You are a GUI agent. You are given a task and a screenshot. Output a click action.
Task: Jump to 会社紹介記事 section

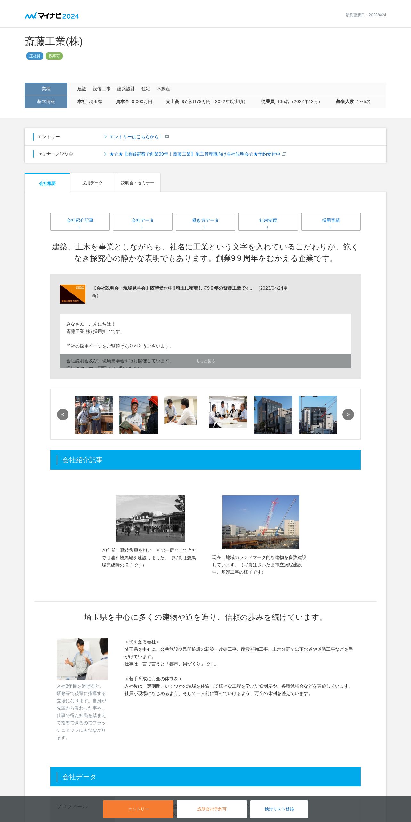pyautogui.click(x=80, y=222)
